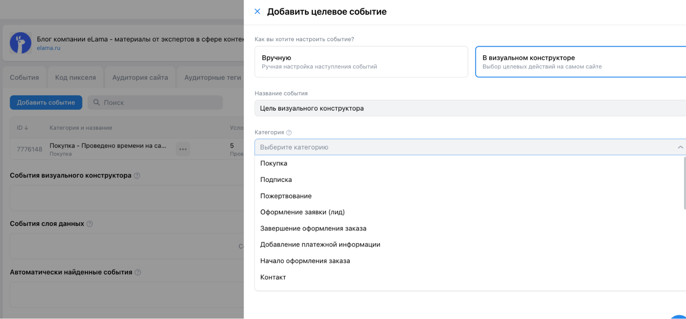686x319 pixels.
Task: Choose Оформление заявки (лид) category
Action: [x=302, y=212]
